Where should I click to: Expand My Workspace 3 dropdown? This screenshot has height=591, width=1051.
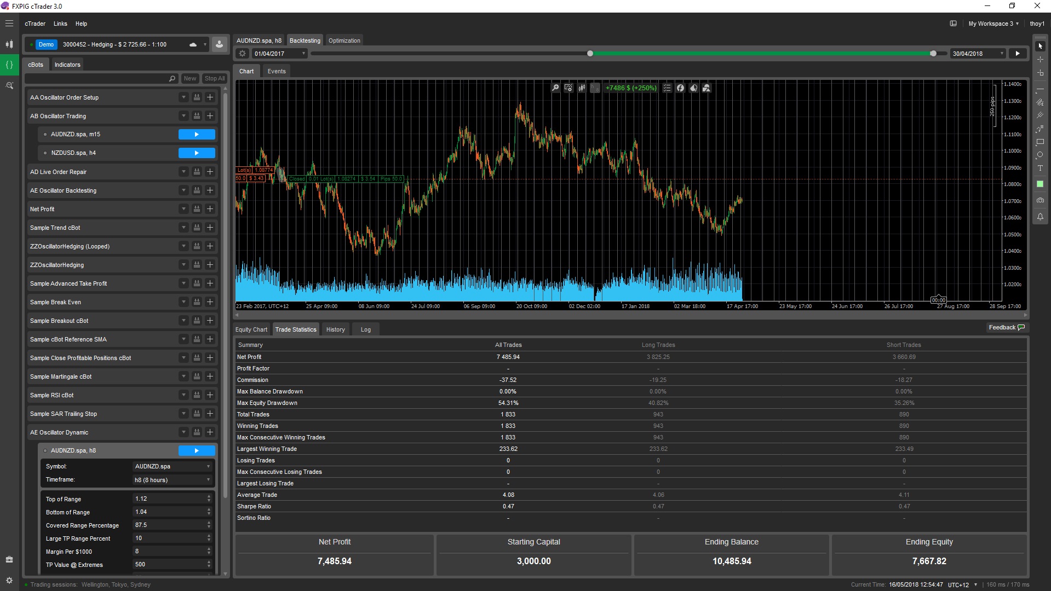993,24
